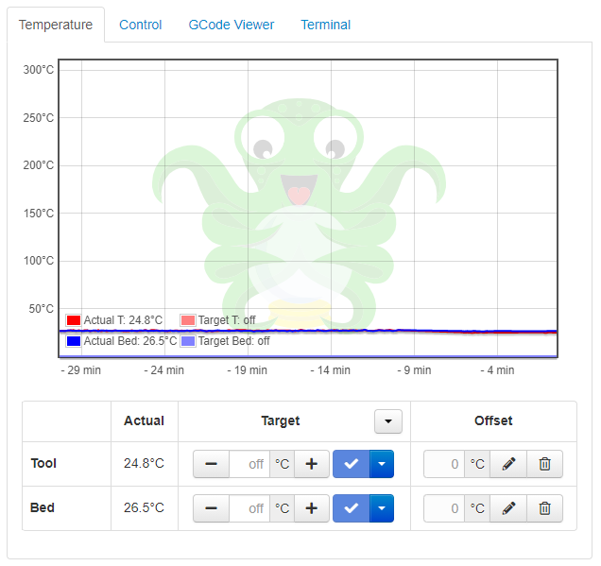
Task: Open Tool target preset dropdown arrow
Action: coord(382,464)
